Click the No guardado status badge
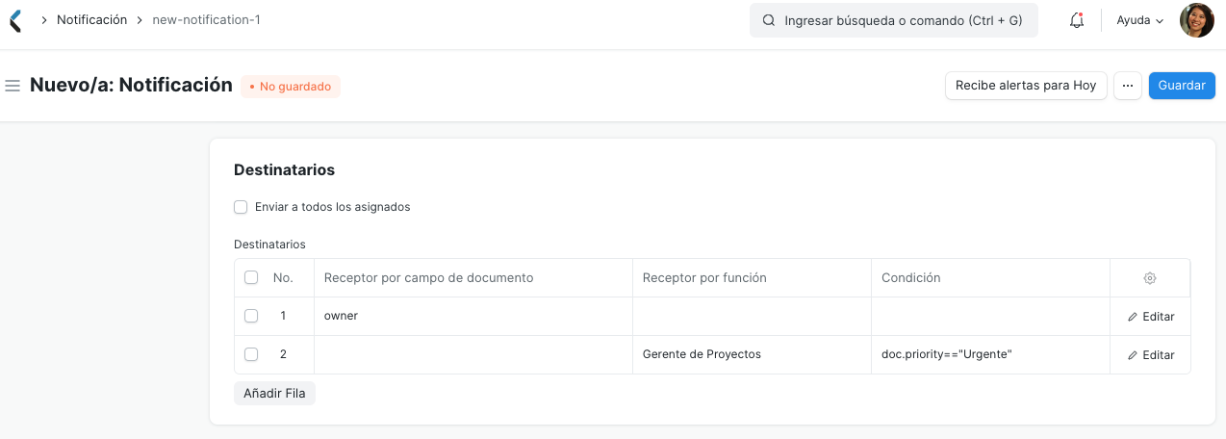This screenshot has width=1226, height=439. 291,87
